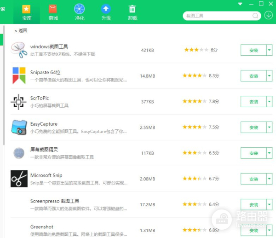276x238 pixels.
Task: Click the ScrToPic crosshair icon
Action: 19,102
